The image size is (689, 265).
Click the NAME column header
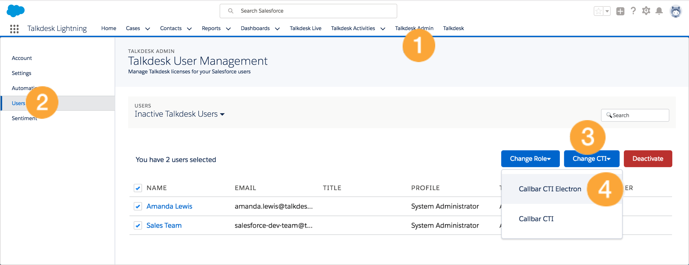pos(157,188)
